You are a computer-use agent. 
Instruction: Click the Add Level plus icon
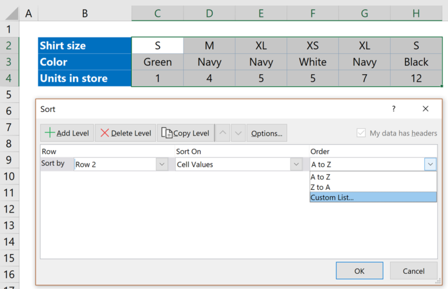pos(50,133)
